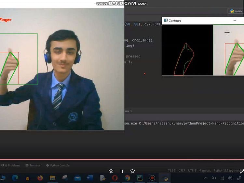Skip forward 30 seconds

point(132,171)
